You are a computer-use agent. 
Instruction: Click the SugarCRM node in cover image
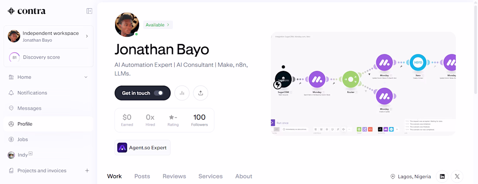coord(283,80)
